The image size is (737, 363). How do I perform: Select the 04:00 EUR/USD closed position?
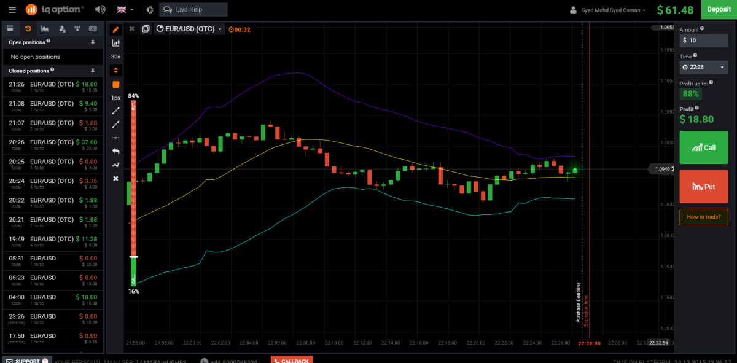pos(53,300)
